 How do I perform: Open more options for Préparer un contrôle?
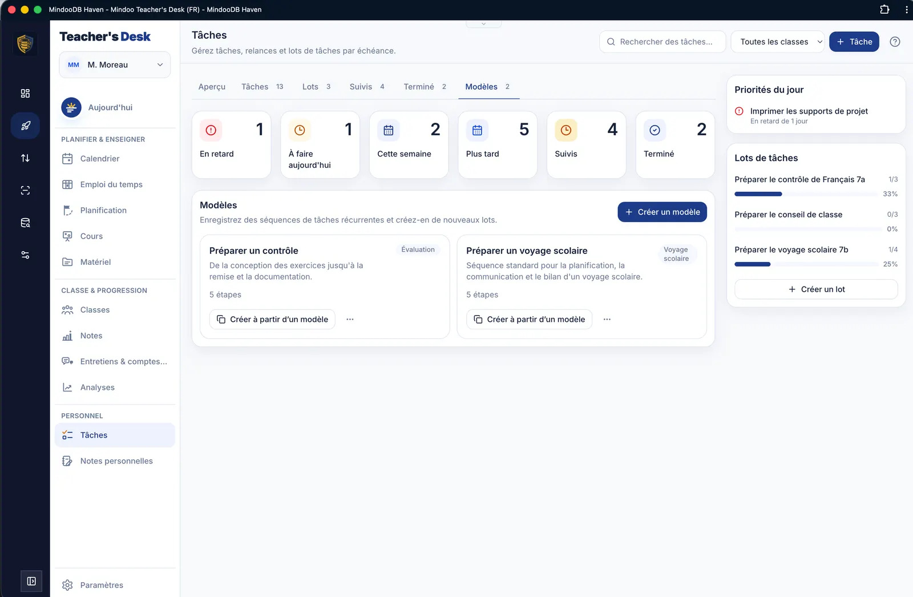pos(350,320)
